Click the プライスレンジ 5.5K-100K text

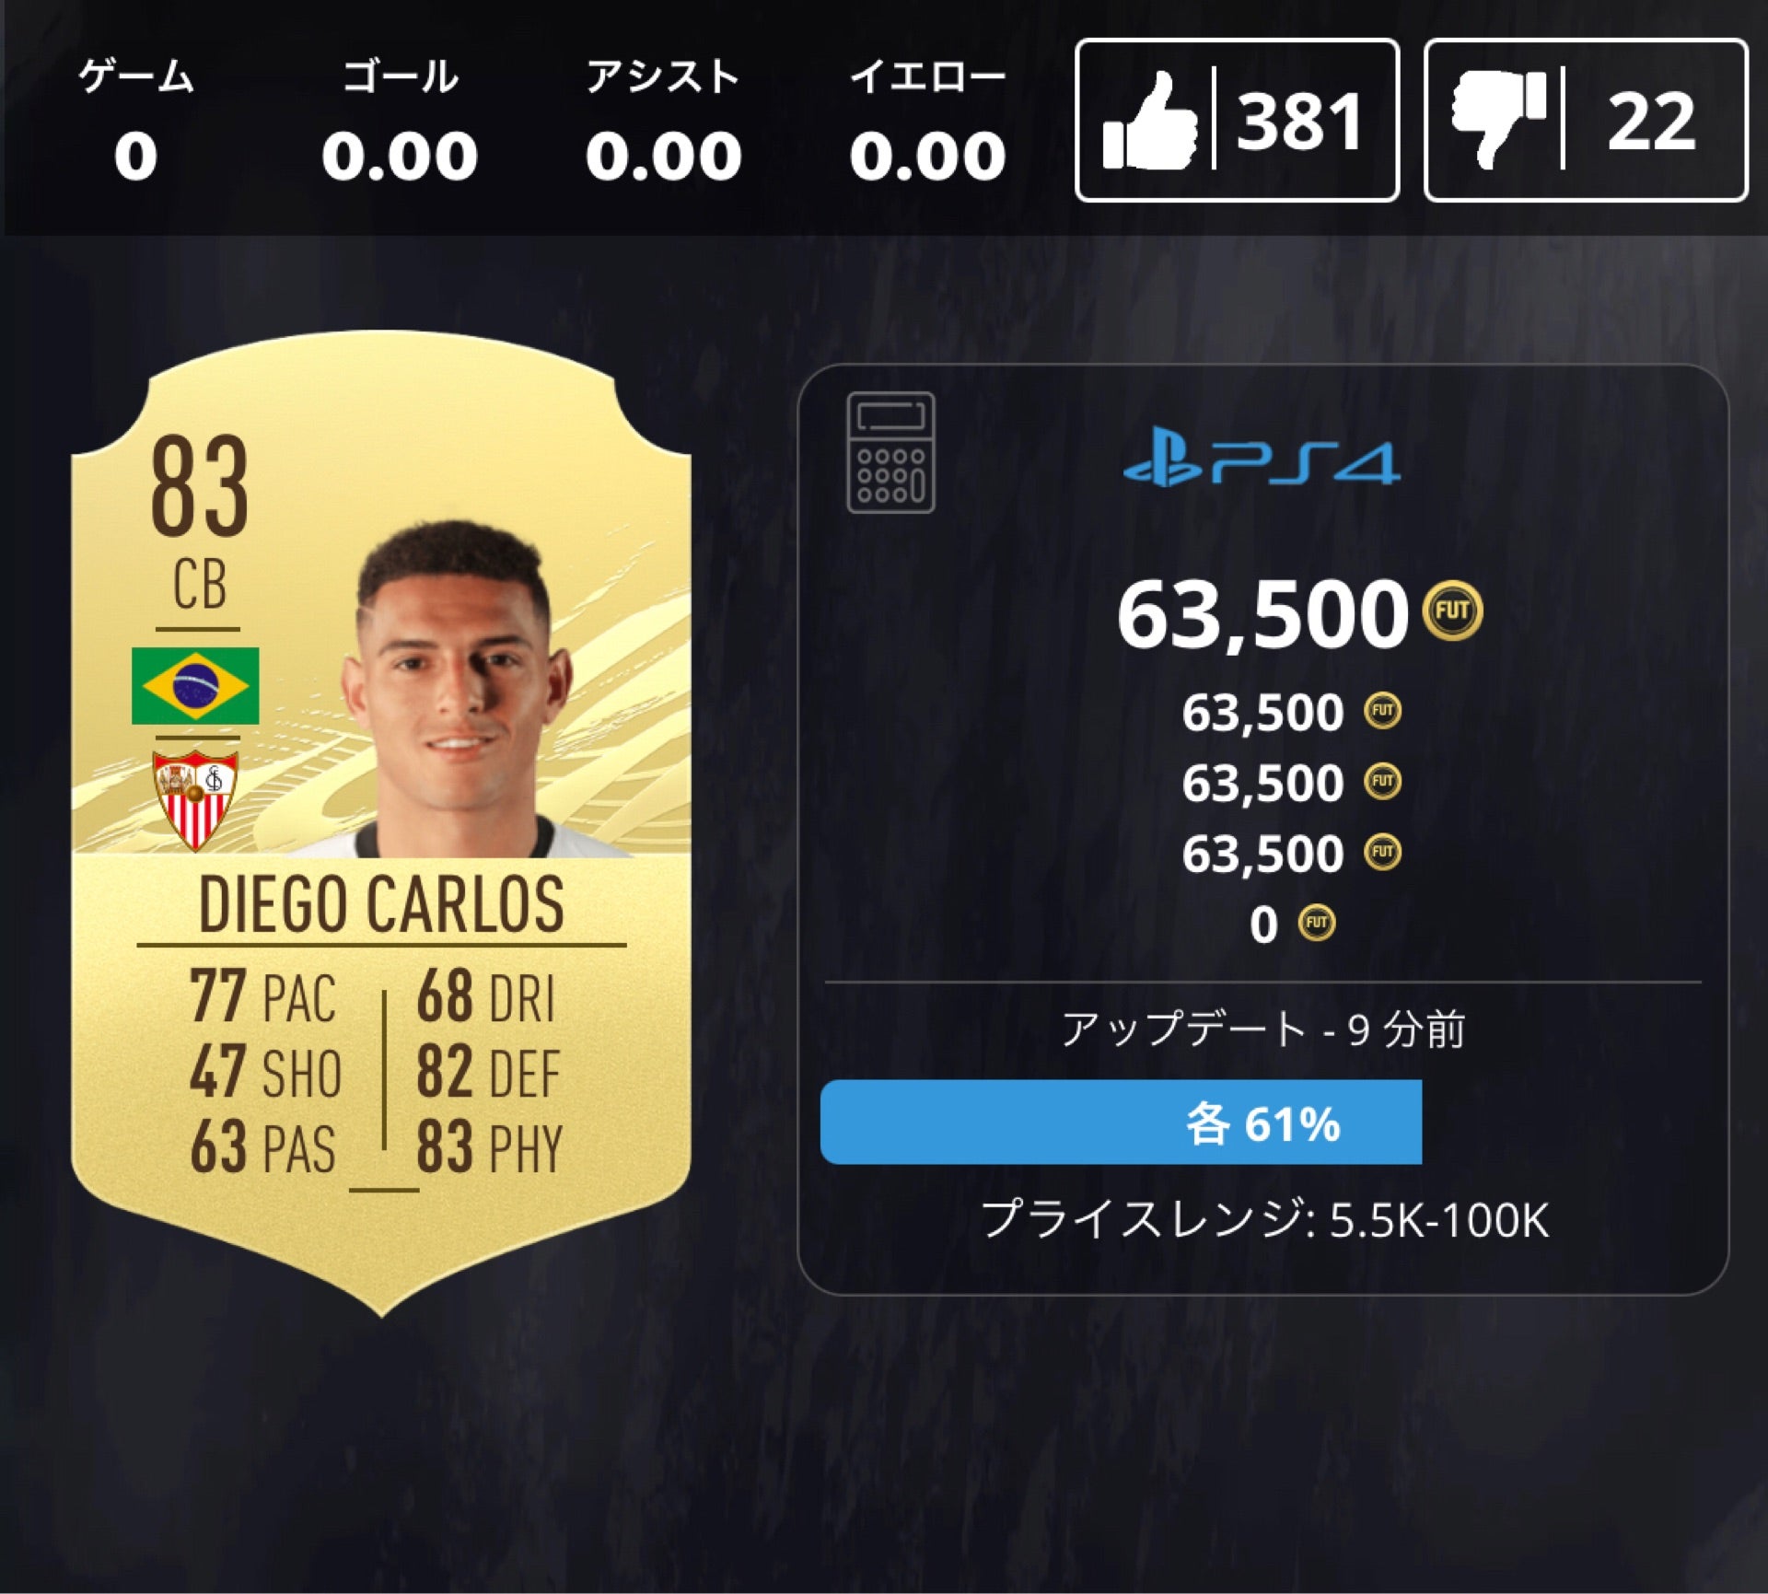click(x=1264, y=1219)
